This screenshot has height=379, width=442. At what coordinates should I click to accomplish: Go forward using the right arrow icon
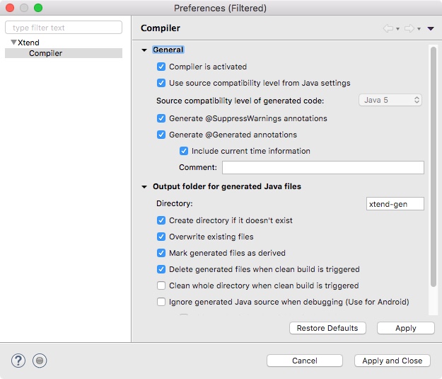click(409, 28)
